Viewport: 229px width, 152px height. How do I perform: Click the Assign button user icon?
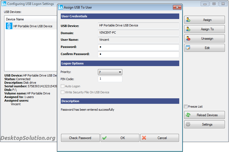[x=188, y=20]
